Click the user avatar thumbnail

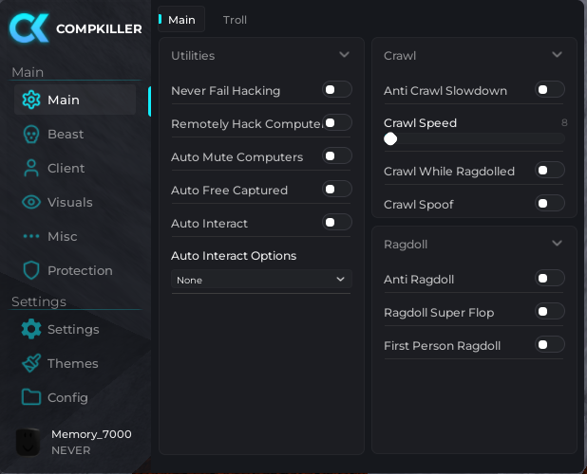coord(28,442)
